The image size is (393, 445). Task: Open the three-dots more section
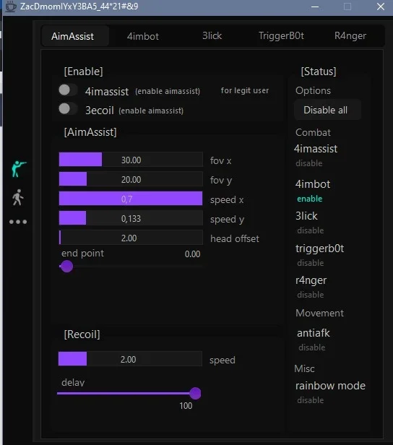[18, 222]
